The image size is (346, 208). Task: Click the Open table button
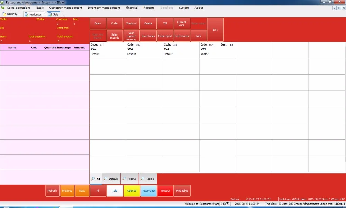98,23
